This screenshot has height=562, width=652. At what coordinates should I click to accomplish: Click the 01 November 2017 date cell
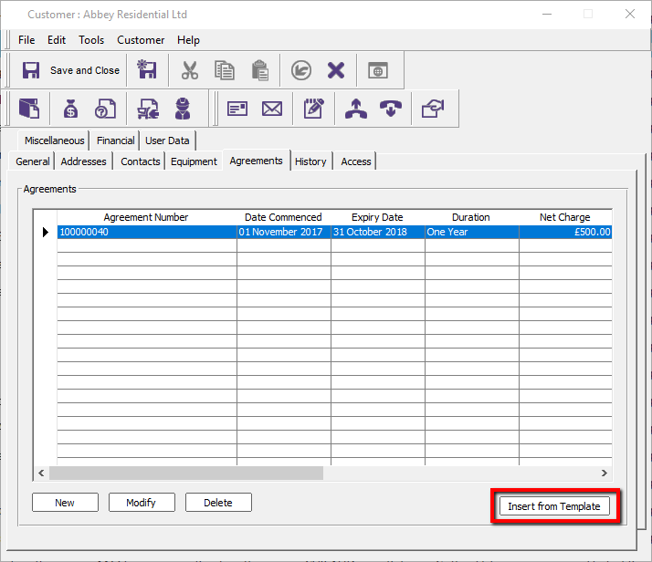pyautogui.click(x=284, y=232)
